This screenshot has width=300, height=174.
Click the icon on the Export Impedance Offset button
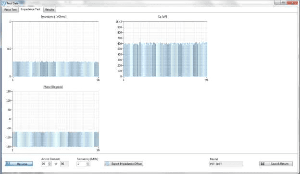pos(108,164)
